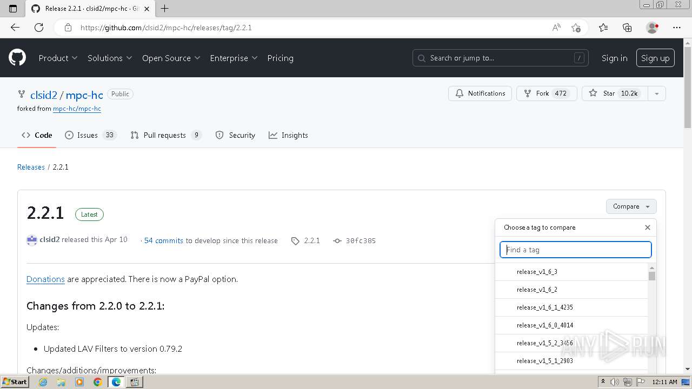
Task: Open star list dropdown arrow
Action: pyautogui.click(x=656, y=93)
